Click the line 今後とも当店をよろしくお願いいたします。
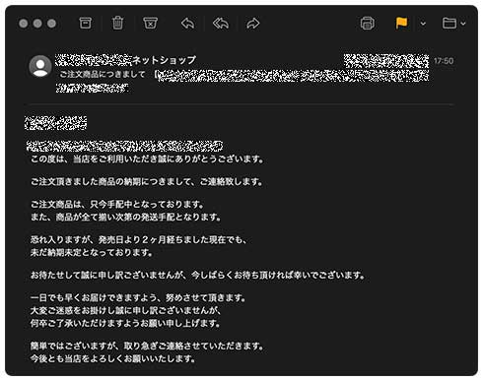The height and width of the screenshot is (381, 483). point(113,358)
